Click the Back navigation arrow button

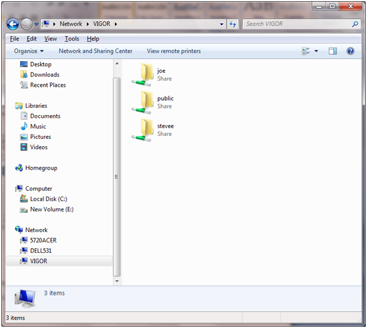[x=13, y=24]
